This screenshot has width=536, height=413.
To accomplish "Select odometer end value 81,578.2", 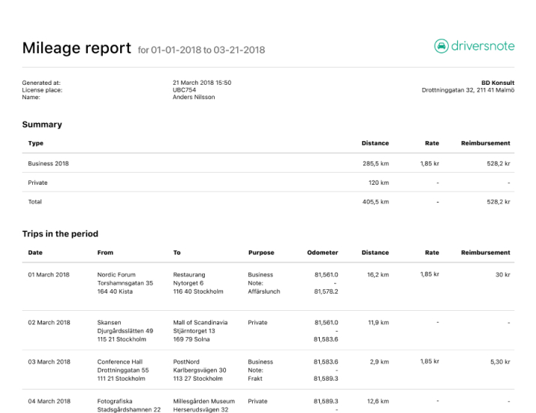I will [326, 291].
